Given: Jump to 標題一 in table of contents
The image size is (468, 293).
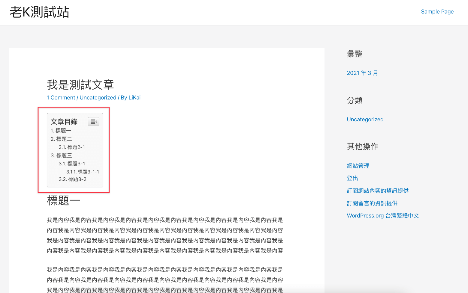Looking at the screenshot, I should [x=61, y=131].
